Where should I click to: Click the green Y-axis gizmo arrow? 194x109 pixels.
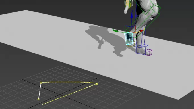pos(115,31)
